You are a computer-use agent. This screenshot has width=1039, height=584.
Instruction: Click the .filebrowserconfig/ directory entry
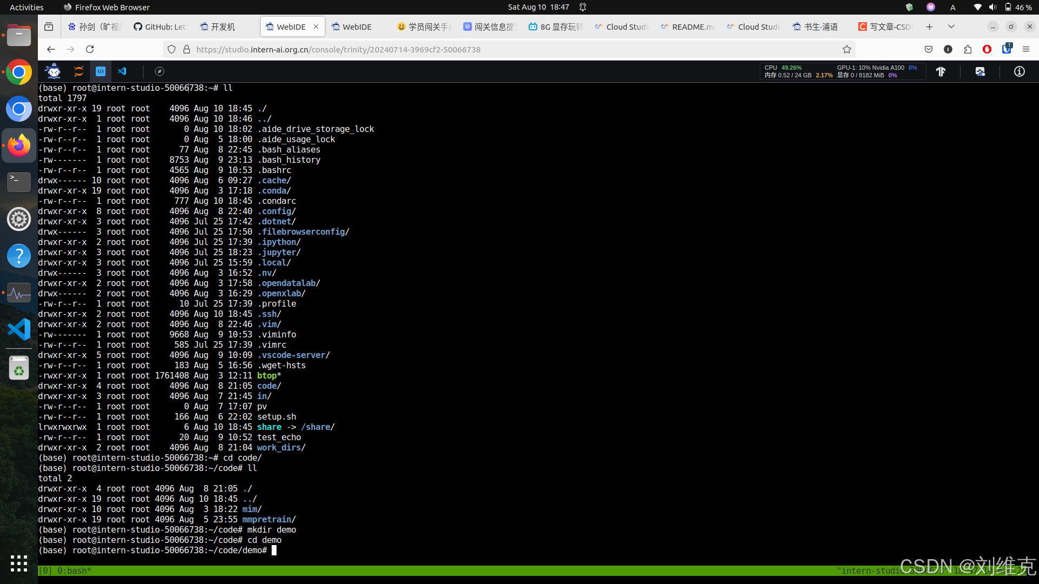303,231
